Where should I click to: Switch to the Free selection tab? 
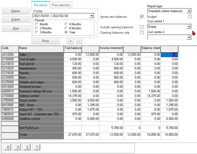[61, 5]
